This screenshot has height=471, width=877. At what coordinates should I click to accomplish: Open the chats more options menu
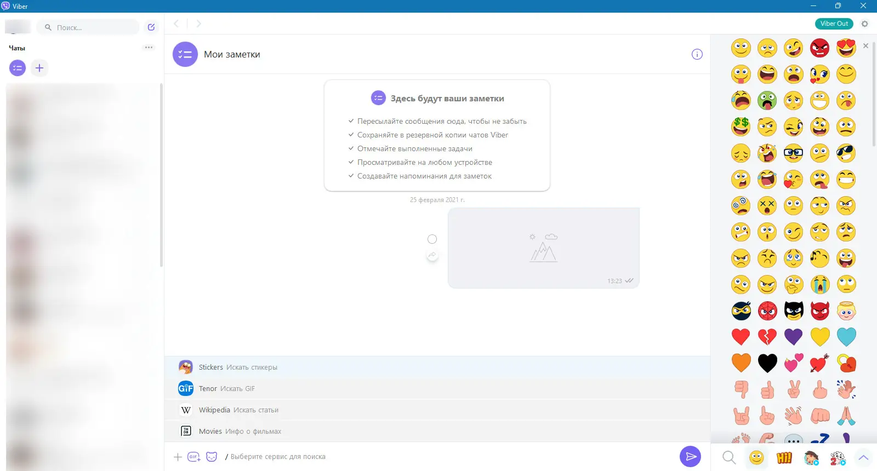[149, 48]
